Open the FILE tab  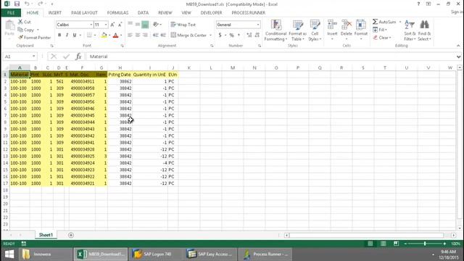tap(11, 13)
